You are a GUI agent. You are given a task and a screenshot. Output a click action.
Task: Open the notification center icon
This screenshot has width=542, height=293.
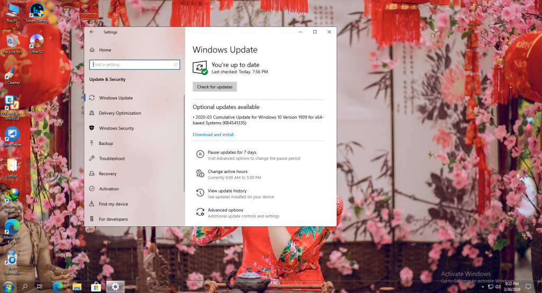click(x=528, y=287)
